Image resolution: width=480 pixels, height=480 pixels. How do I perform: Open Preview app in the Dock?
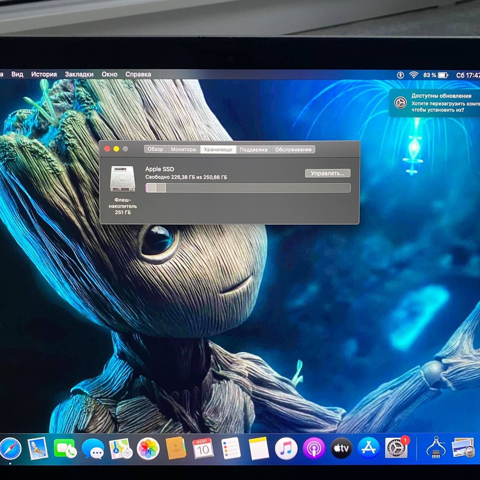click(463, 448)
